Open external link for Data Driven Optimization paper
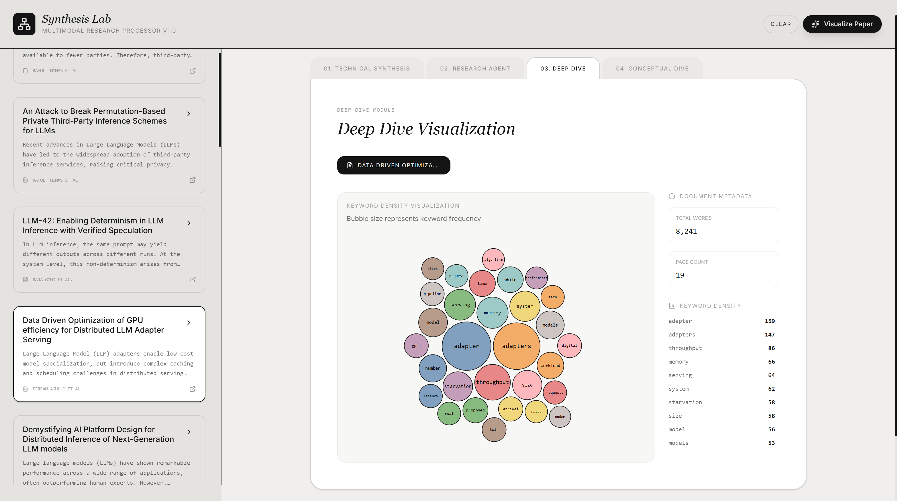 pos(193,389)
